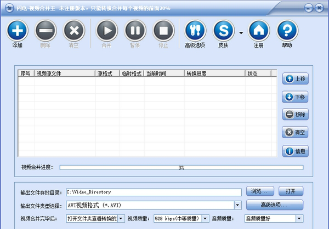Show file 信息 (Info) button
The width and height of the screenshot is (329, 238).
tap(295, 151)
